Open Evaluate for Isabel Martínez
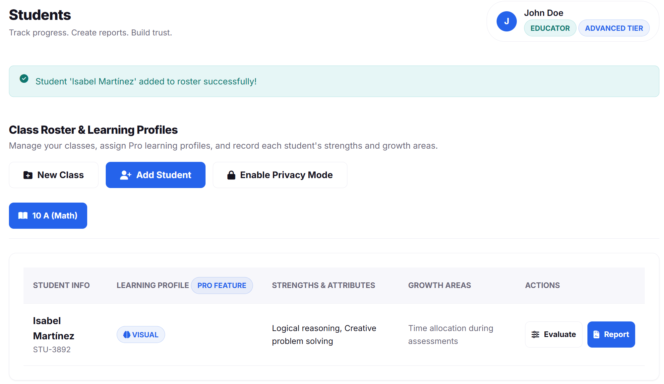664x384 pixels. pyautogui.click(x=554, y=335)
